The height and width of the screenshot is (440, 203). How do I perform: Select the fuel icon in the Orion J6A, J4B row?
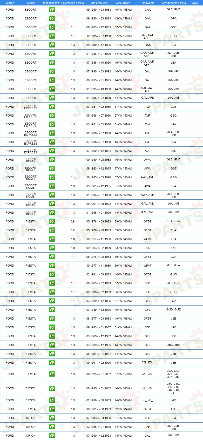tap(52, 436)
